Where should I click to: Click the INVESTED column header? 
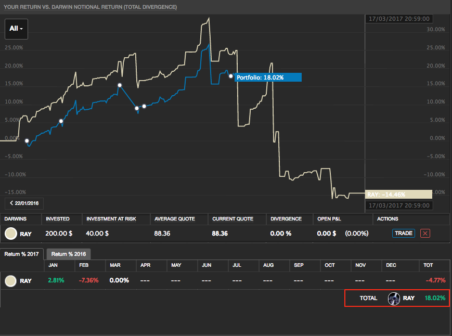(57, 219)
